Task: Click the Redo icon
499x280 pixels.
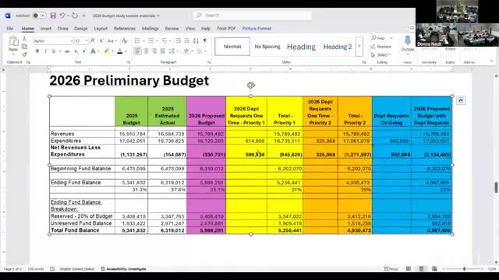Action: (x=75, y=16)
